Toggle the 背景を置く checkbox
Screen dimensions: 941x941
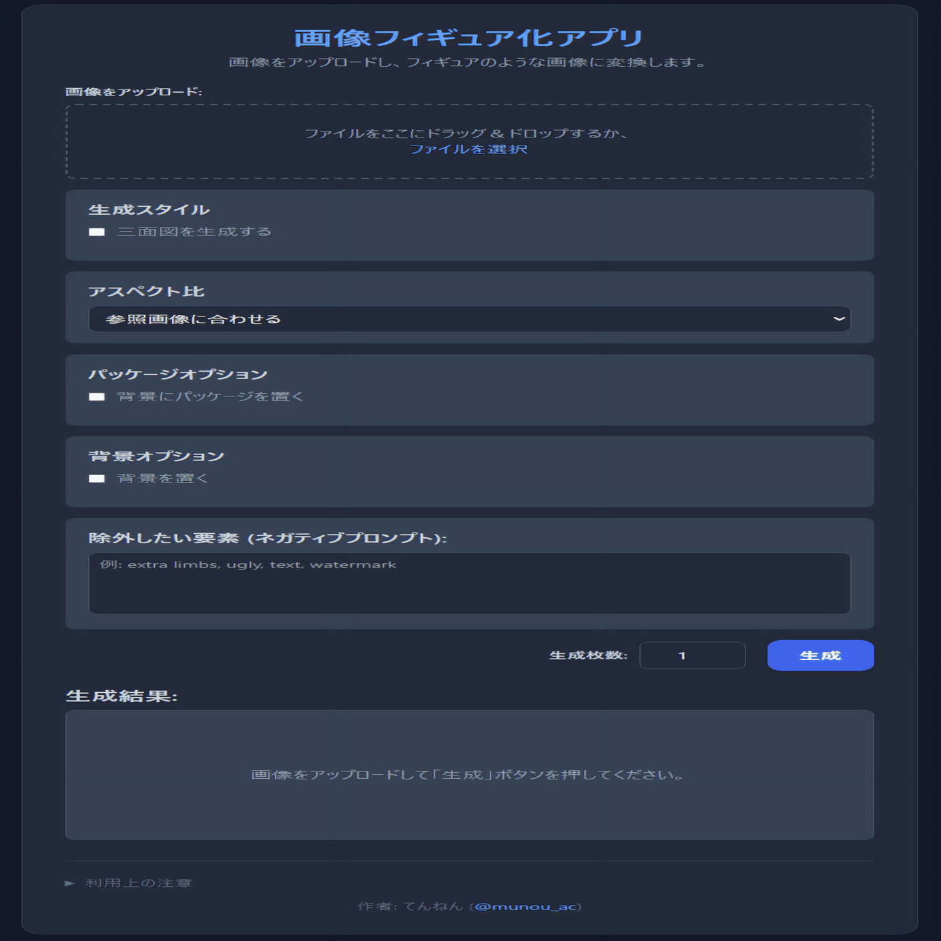97,479
